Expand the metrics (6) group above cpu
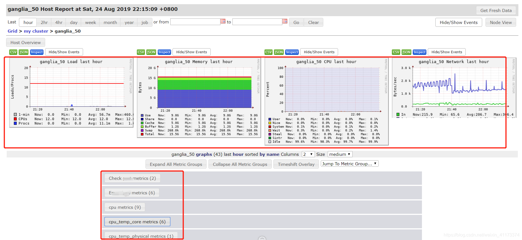The image size is (522, 240). pos(132,193)
